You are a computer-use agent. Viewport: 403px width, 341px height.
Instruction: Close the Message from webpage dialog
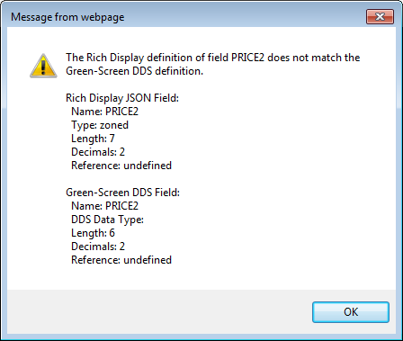(380, 16)
